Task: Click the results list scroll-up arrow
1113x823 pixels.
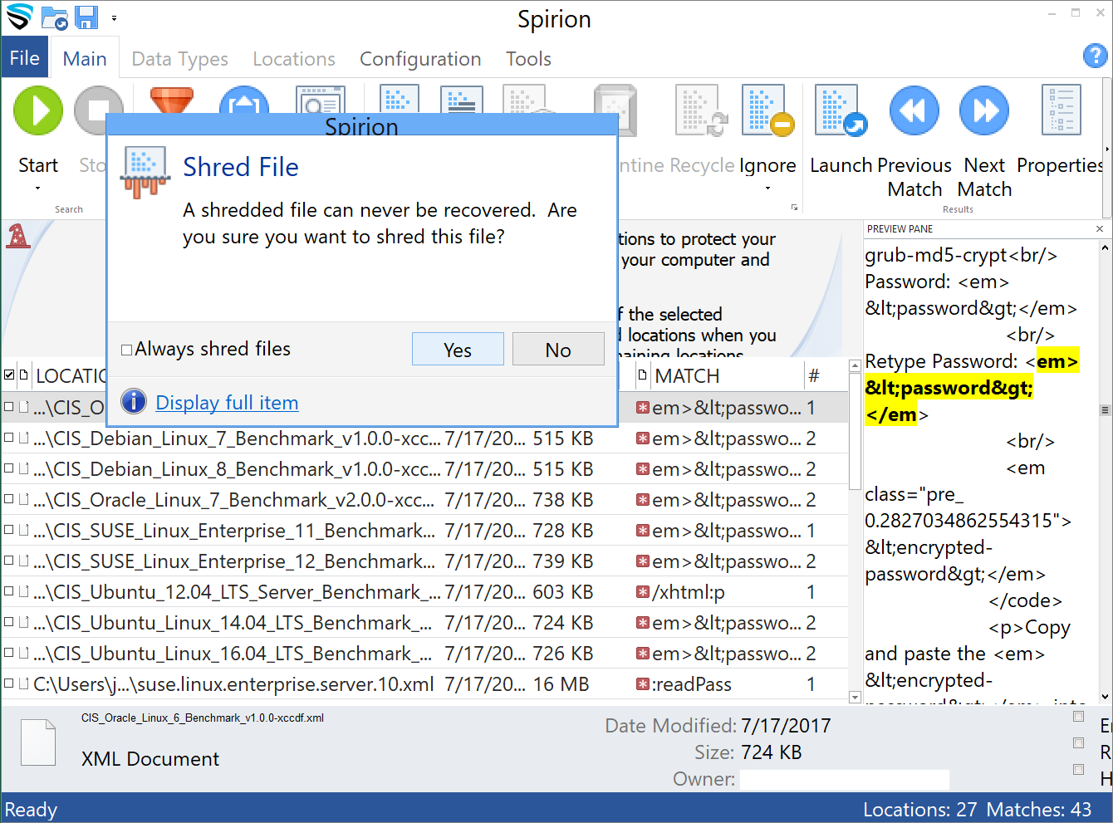Action: pyautogui.click(x=855, y=365)
